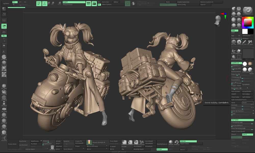Select the Chinese language option
255x153 pixels.
(74, 5)
